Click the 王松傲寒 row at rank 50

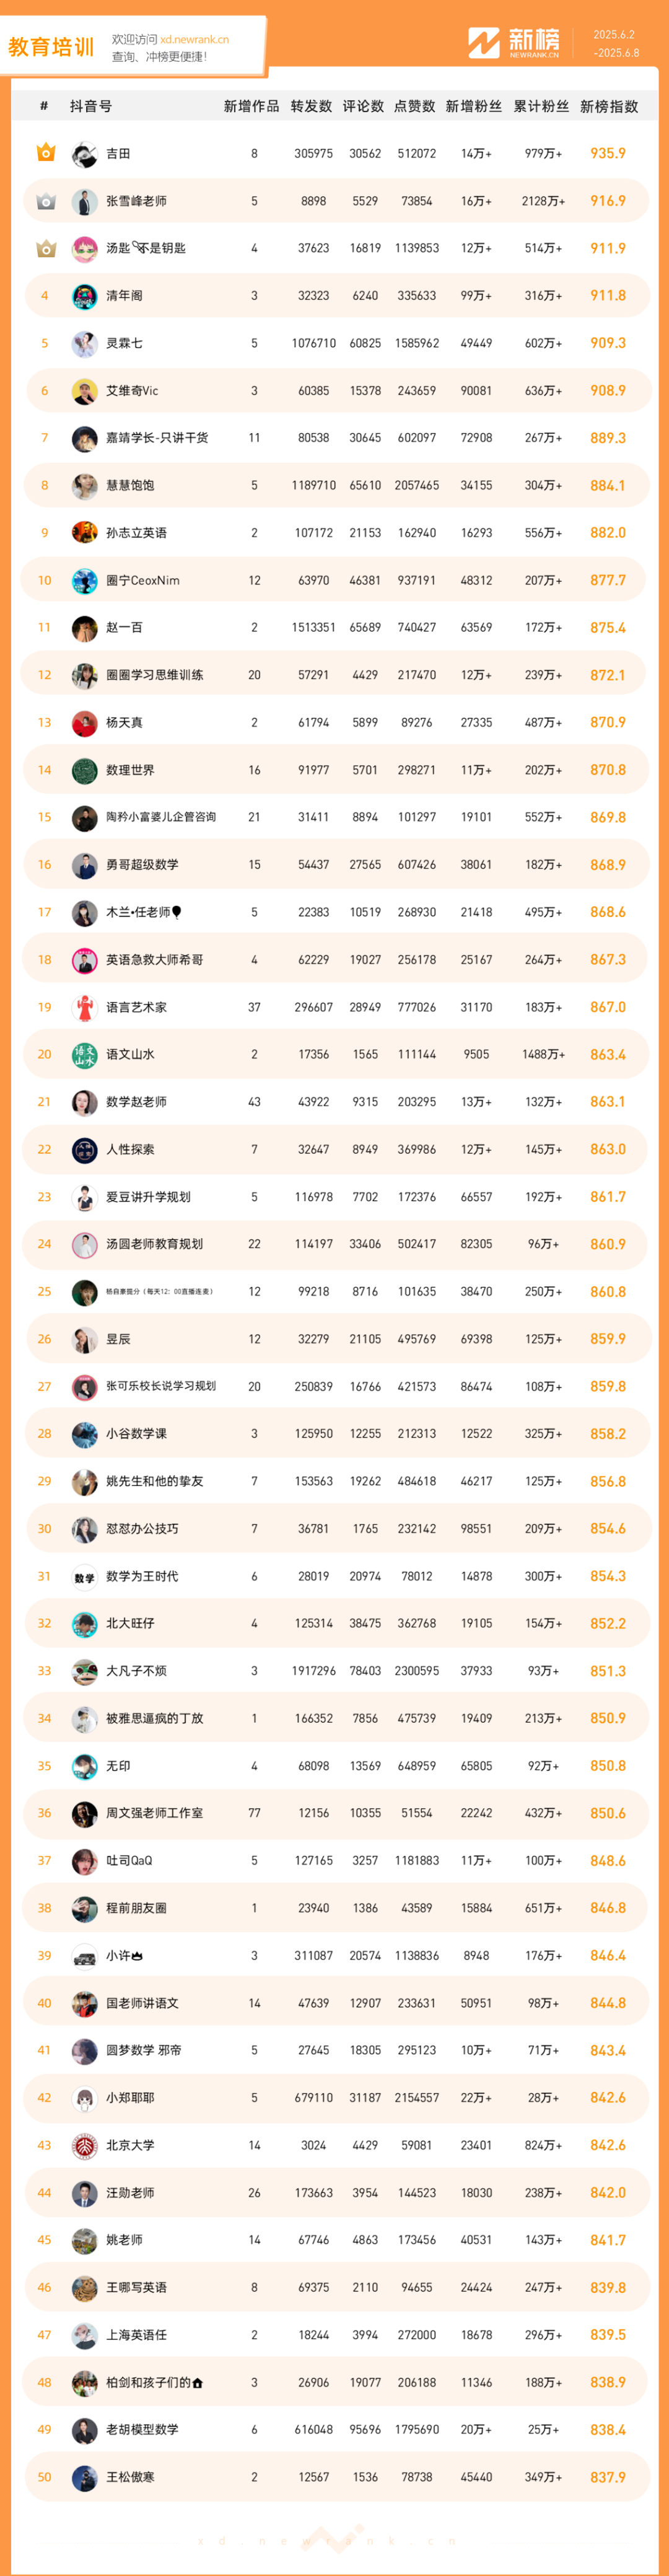click(x=337, y=2477)
